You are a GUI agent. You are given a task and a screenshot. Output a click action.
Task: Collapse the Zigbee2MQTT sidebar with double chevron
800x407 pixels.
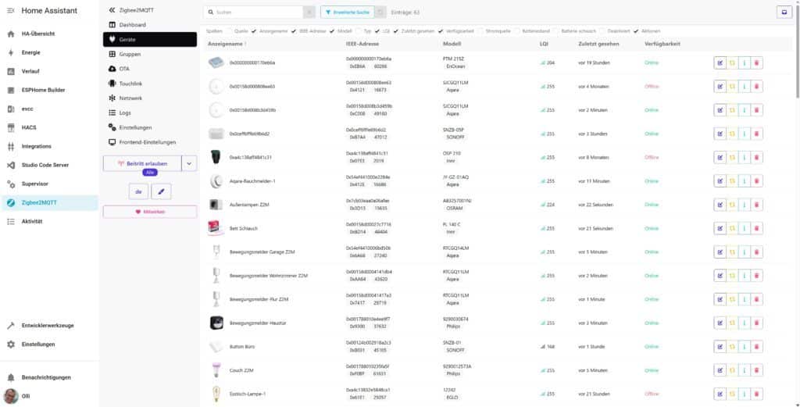tap(112, 10)
